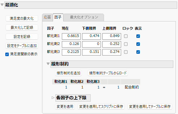This screenshot has height=114, width=178.
Task: Toggle 満足度関数の表示 checkbox
Action: pos(7,54)
